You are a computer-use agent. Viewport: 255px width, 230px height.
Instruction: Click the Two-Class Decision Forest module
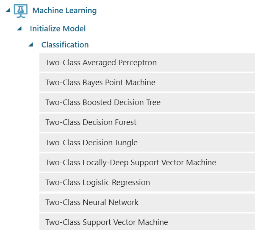pos(91,122)
